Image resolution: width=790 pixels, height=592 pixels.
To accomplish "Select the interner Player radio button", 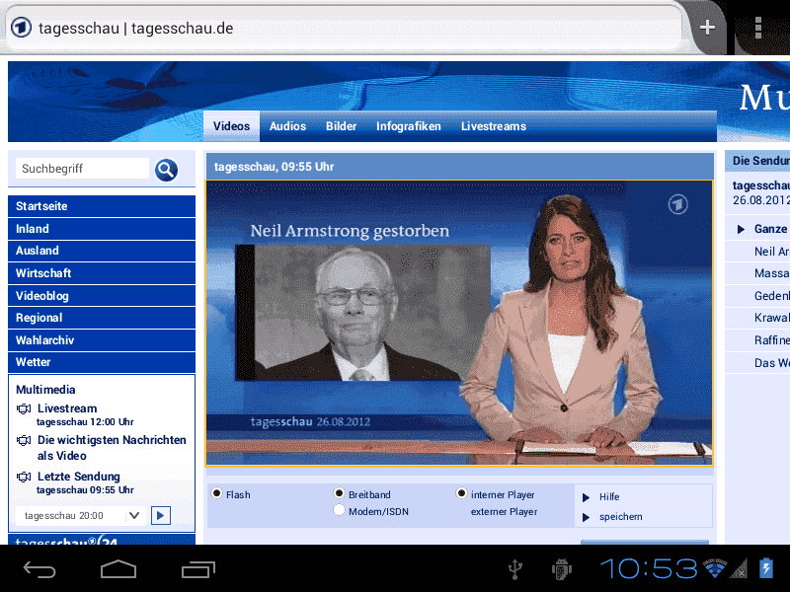I will pyautogui.click(x=461, y=493).
